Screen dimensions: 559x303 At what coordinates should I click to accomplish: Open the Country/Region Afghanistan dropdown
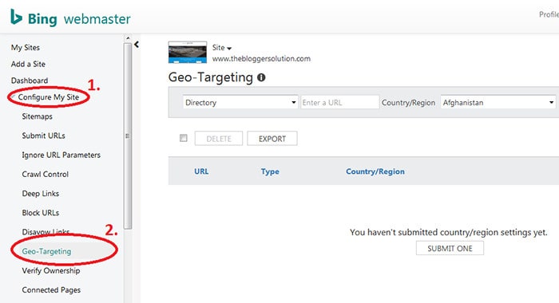[498, 103]
